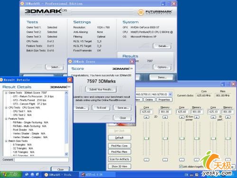Click plus under 3D low power Core

[182, 117]
